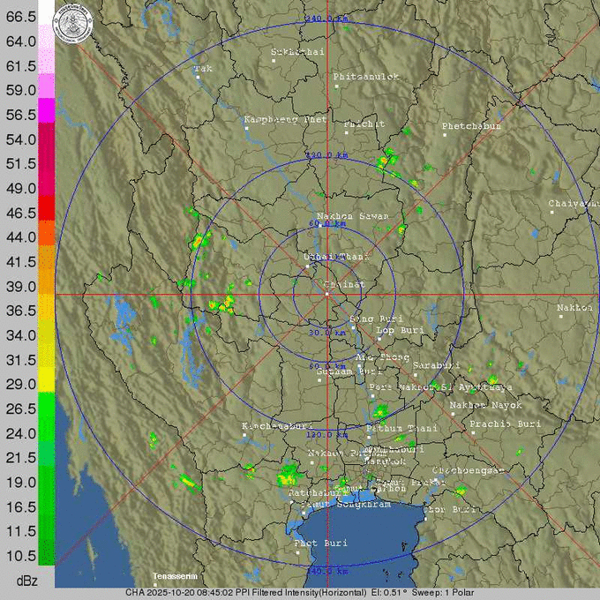Click the Chainat radar center marker

coord(326,294)
